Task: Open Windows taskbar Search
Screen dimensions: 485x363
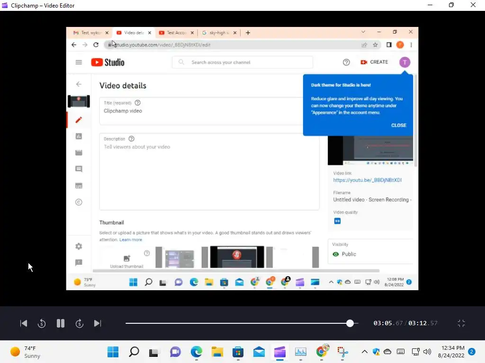Action: (x=134, y=352)
